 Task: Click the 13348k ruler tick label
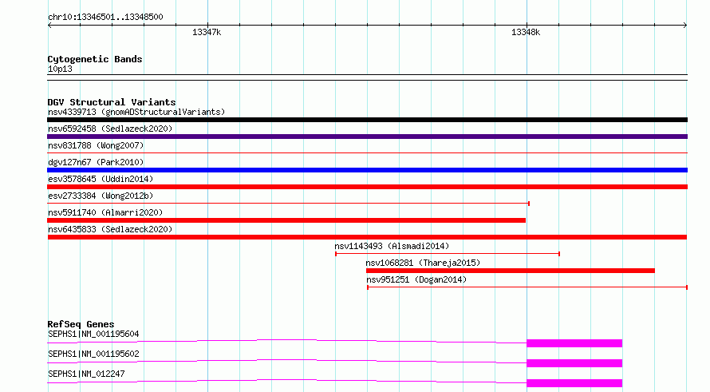coord(526,32)
